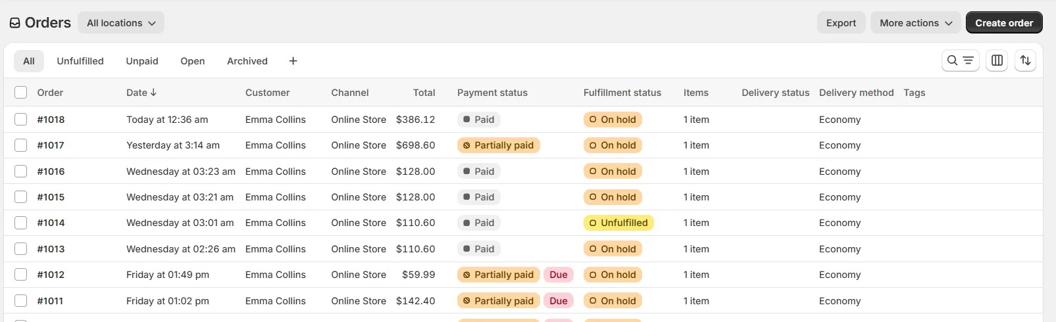Viewport: 1056px width, 322px height.
Task: Click the Fulfillment status column header
Action: (622, 93)
